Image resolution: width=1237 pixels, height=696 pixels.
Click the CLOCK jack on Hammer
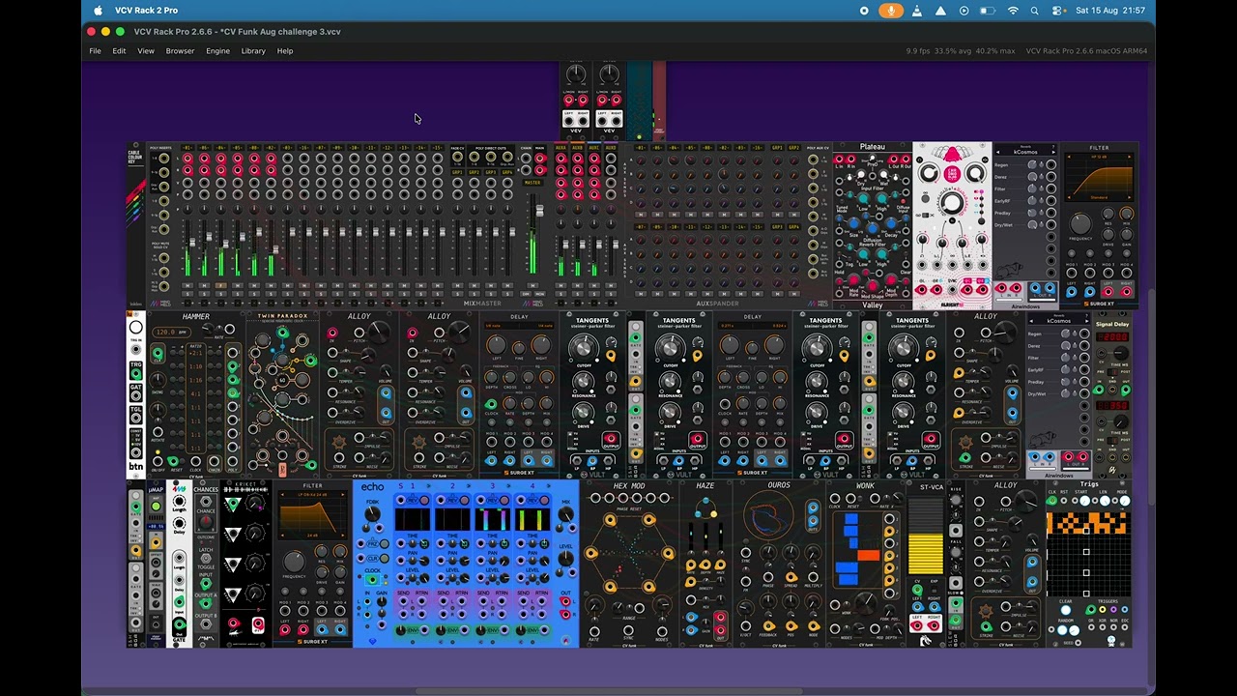(x=194, y=462)
